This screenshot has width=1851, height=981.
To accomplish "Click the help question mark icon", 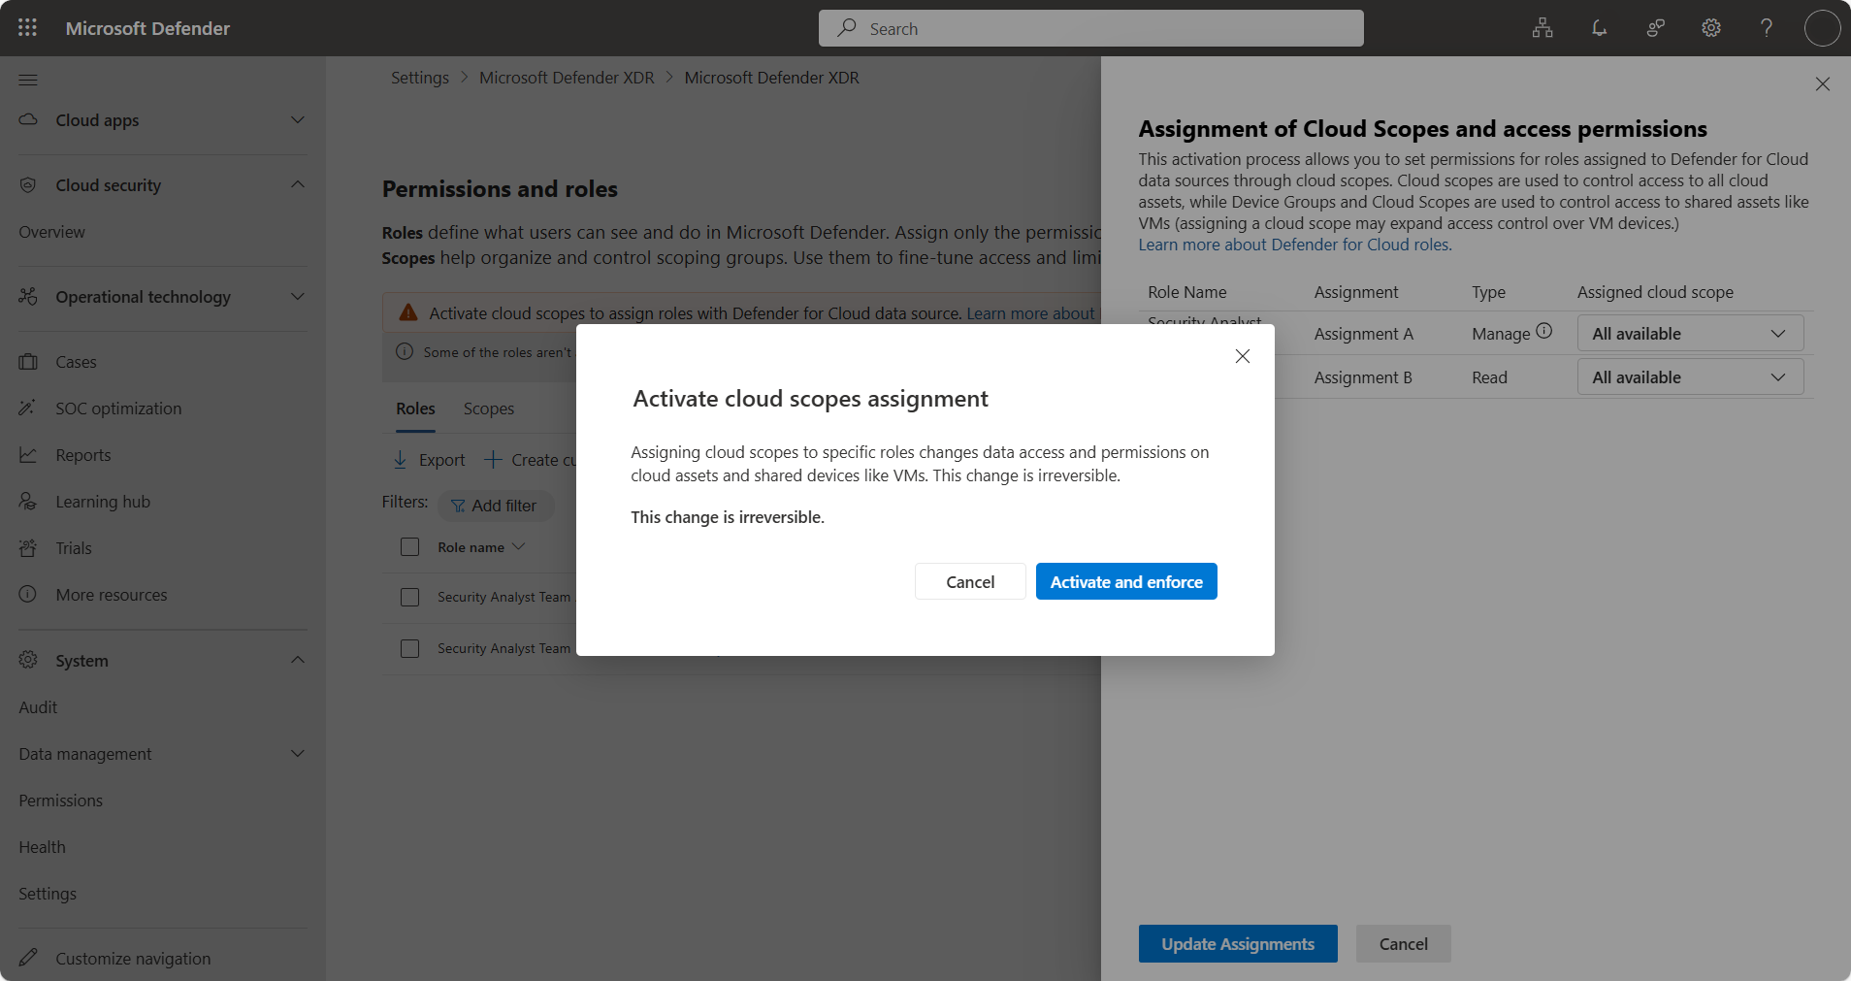I will tap(1767, 28).
